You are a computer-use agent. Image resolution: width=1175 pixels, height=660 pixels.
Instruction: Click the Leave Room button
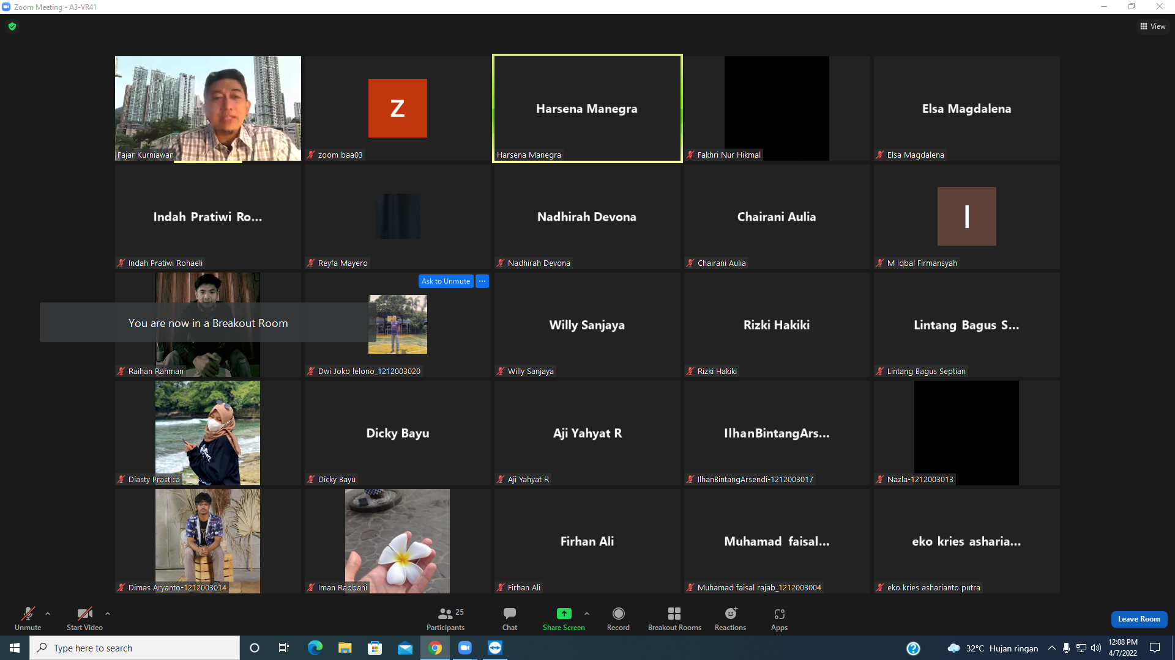point(1139,619)
